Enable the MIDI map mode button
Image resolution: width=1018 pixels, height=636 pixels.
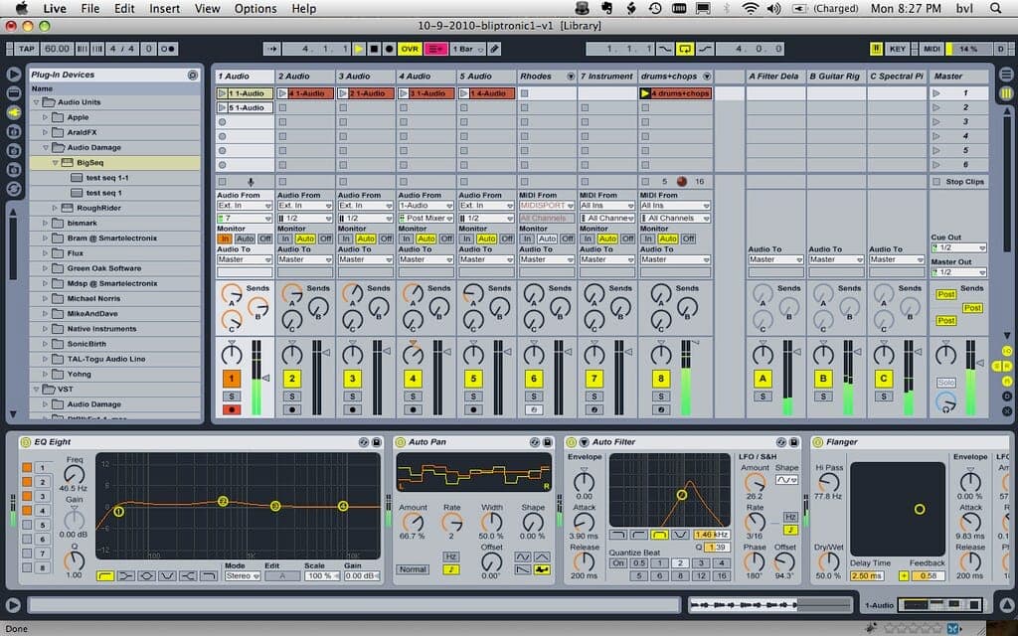coord(931,49)
